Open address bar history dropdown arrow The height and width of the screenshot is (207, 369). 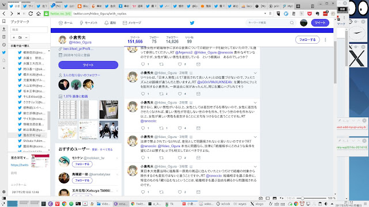pos(265,14)
